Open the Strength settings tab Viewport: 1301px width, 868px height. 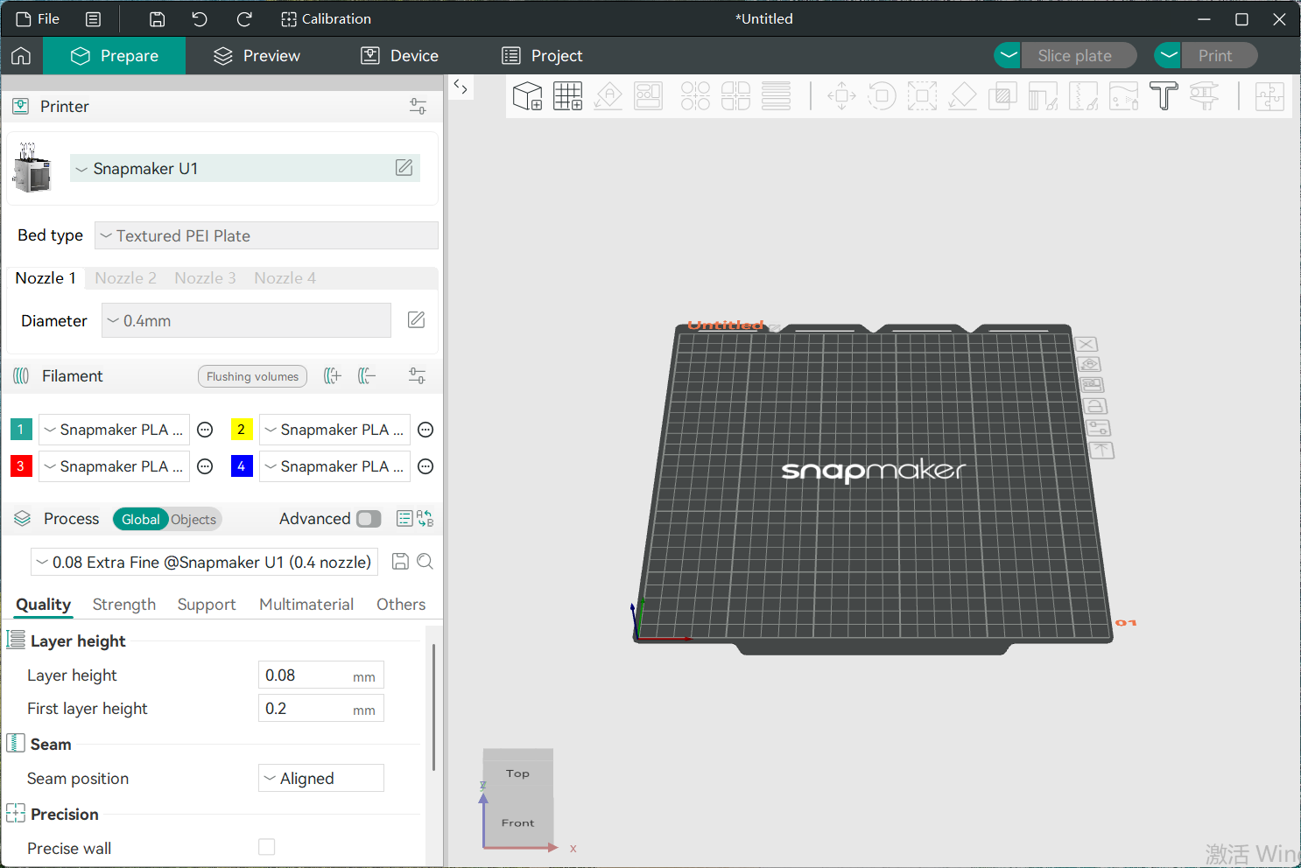pyautogui.click(x=124, y=605)
